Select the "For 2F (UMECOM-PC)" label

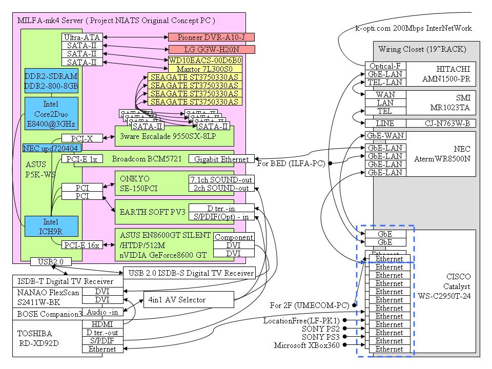pos(310,305)
